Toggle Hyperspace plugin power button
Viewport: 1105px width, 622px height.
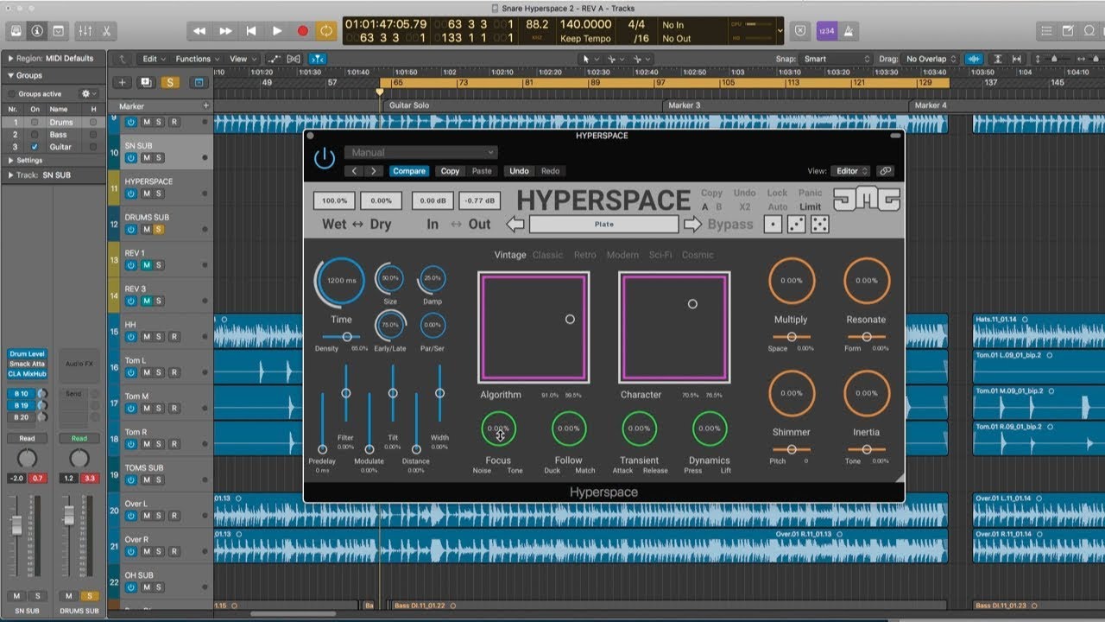pyautogui.click(x=325, y=158)
